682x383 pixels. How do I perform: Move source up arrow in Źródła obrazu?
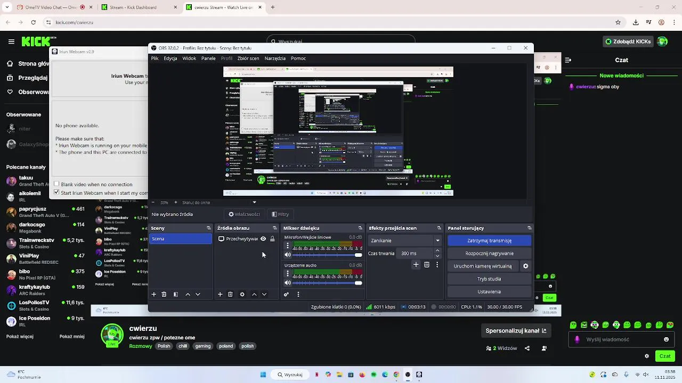[x=254, y=294]
